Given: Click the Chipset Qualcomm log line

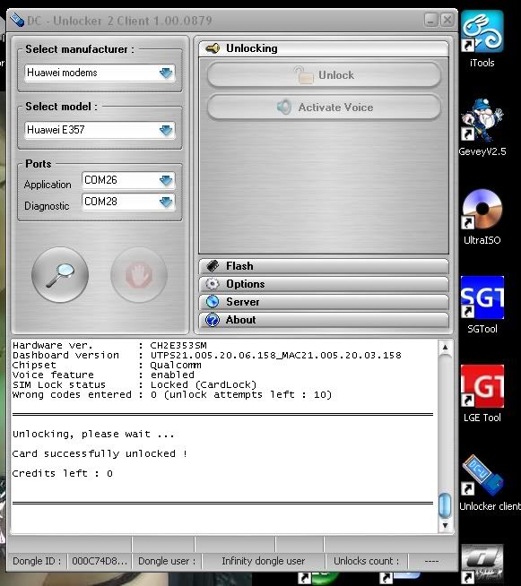Looking at the screenshot, I should [x=107, y=365].
